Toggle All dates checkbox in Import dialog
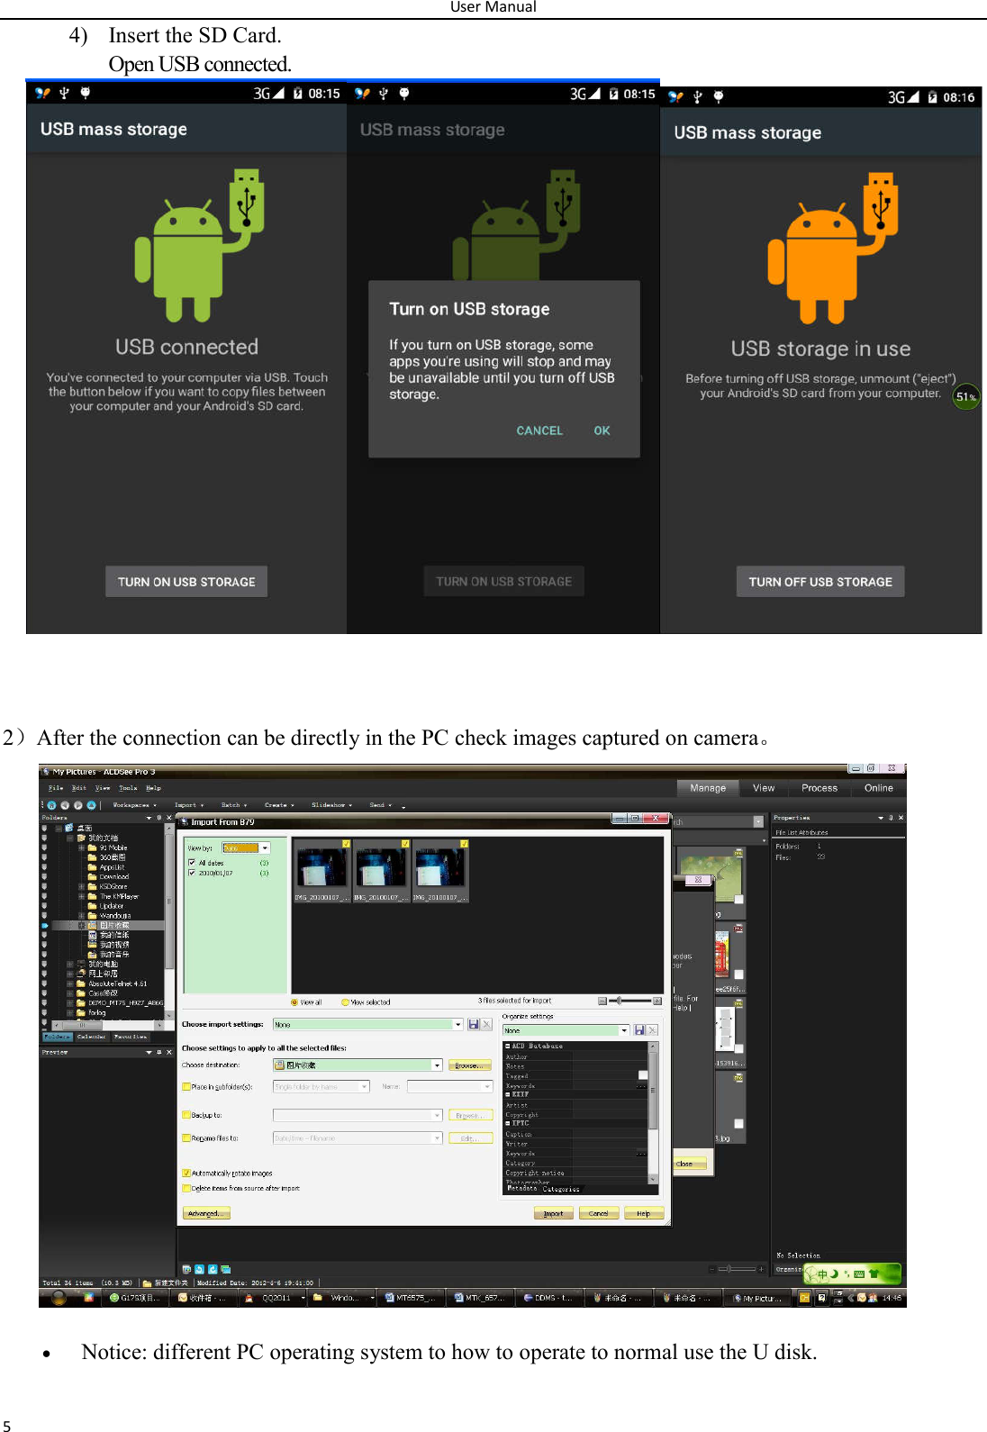This screenshot has width=987, height=1432. click(192, 863)
